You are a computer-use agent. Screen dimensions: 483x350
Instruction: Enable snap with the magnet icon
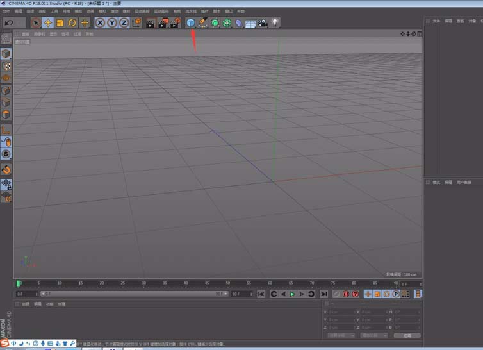pos(6,169)
